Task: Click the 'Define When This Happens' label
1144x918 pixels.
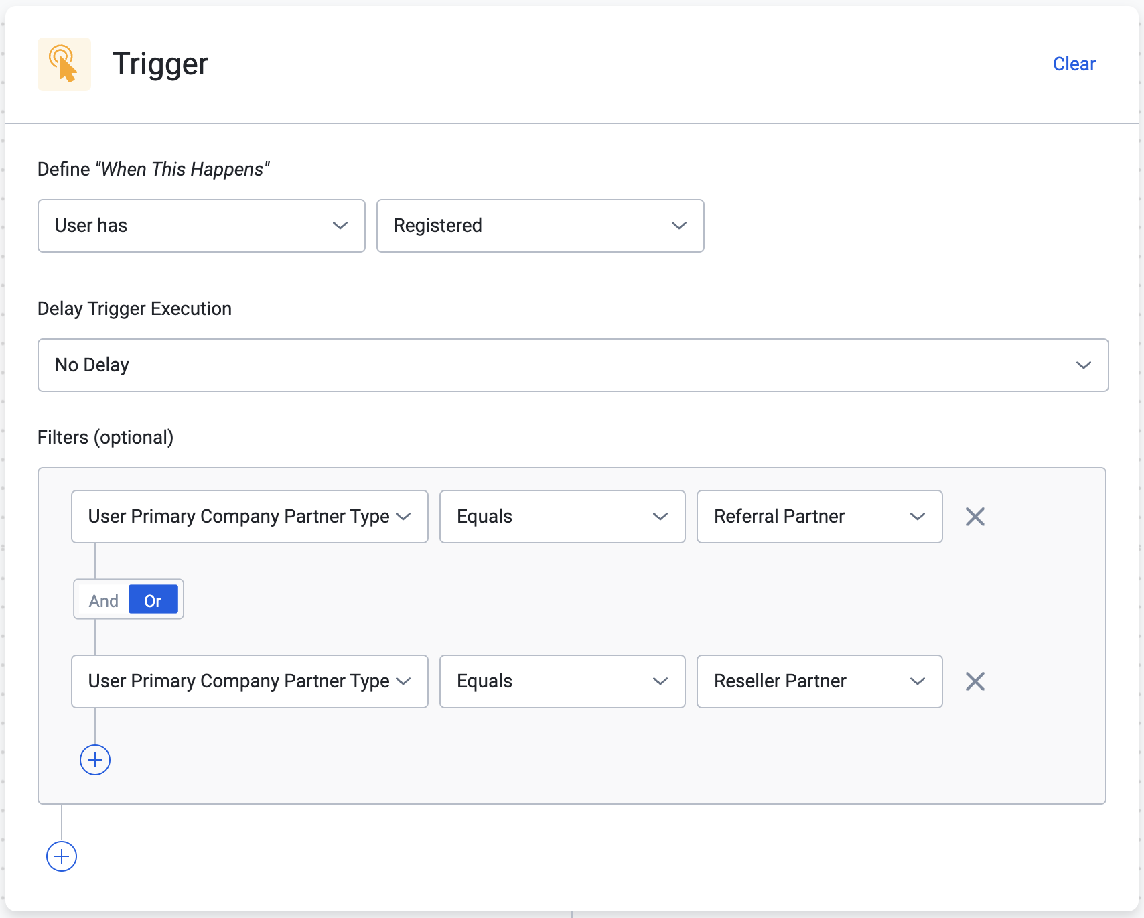Action: tap(153, 170)
